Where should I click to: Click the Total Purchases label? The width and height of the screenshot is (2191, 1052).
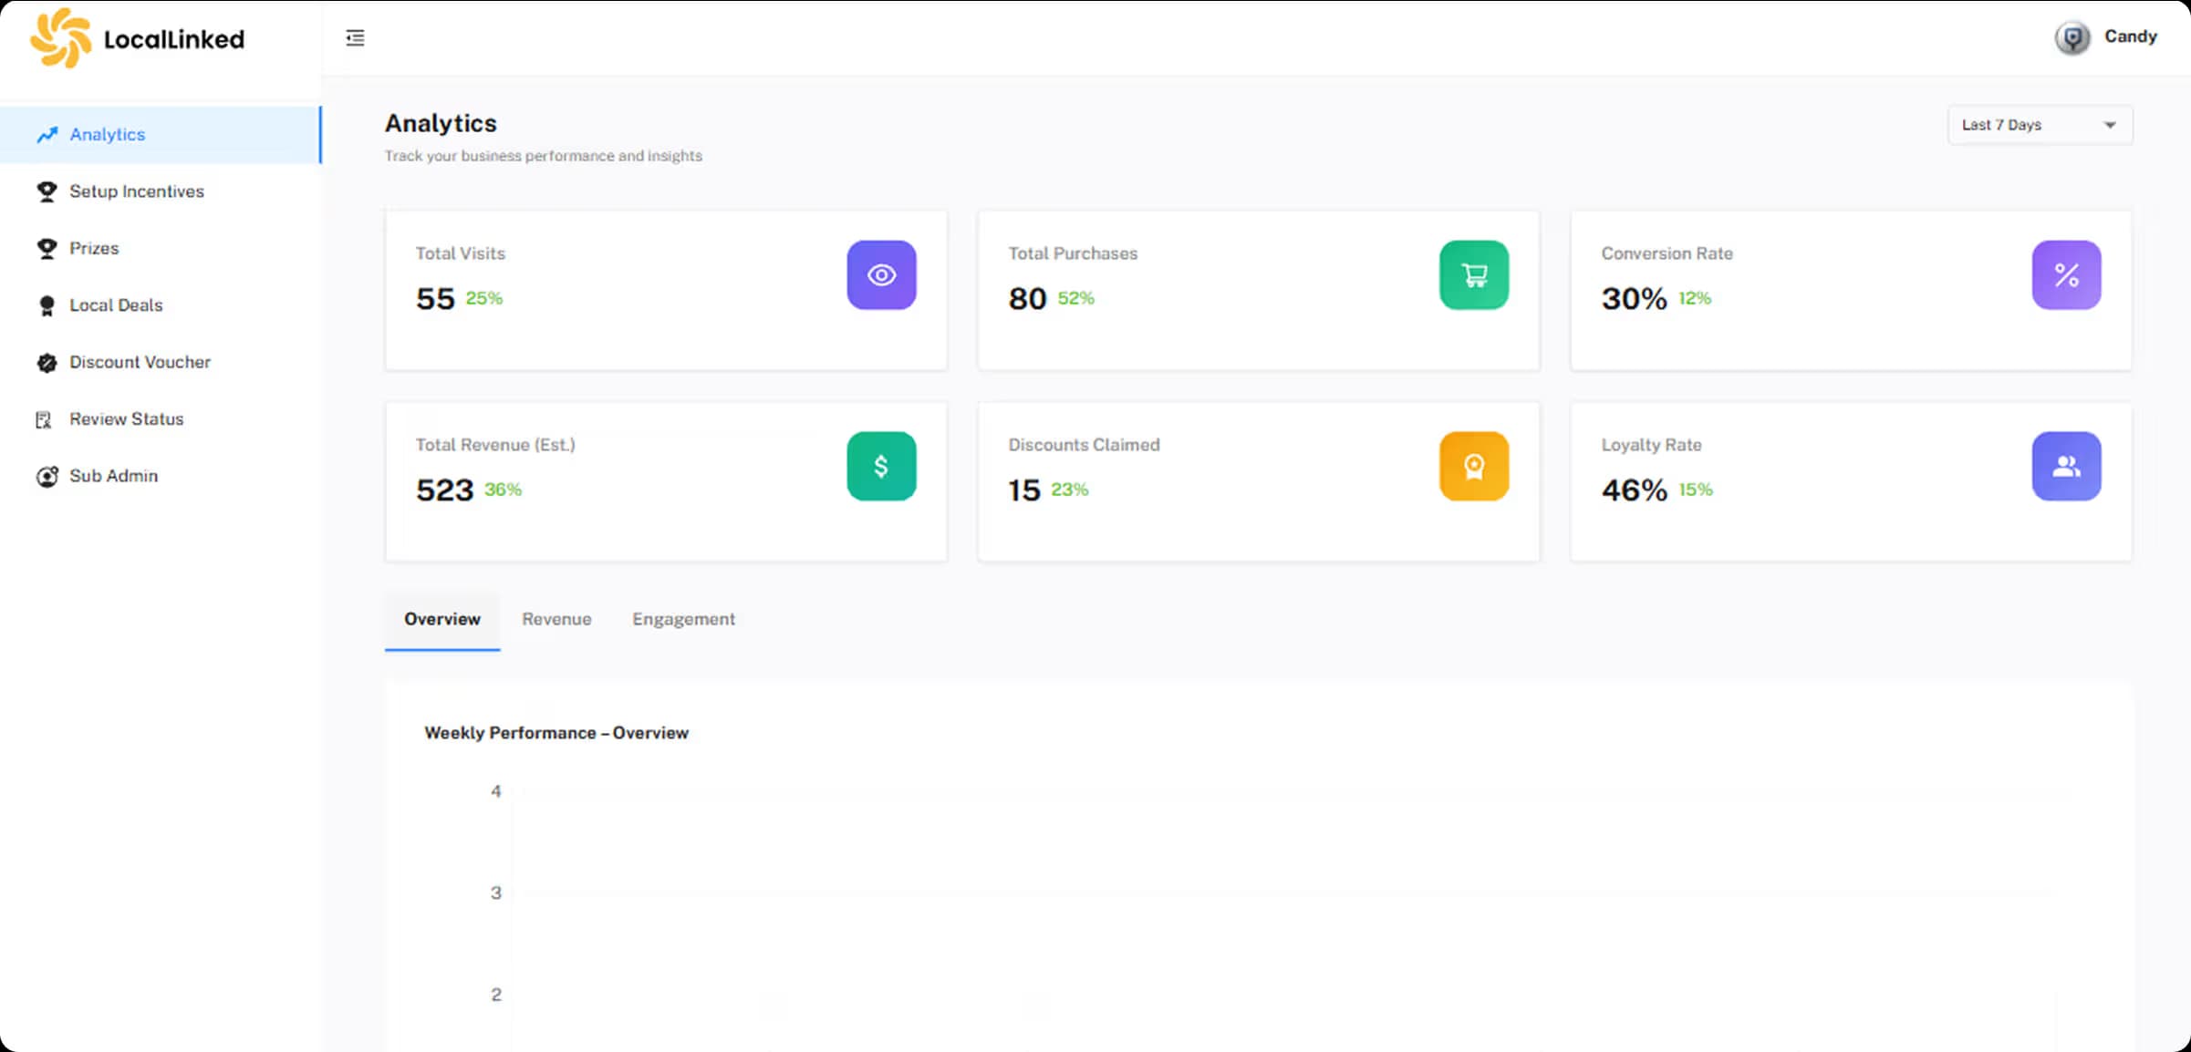coord(1073,253)
